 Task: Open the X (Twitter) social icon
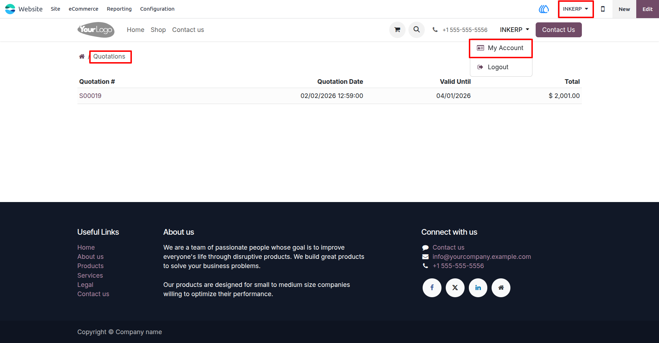[x=455, y=288]
